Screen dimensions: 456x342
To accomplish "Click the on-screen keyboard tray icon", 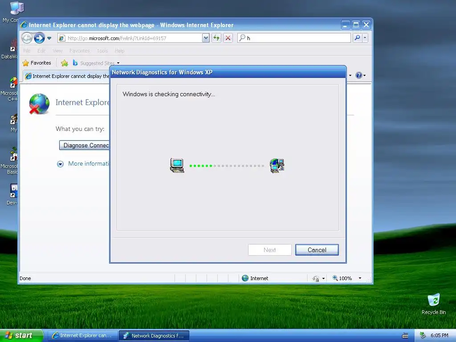I will tap(405, 336).
